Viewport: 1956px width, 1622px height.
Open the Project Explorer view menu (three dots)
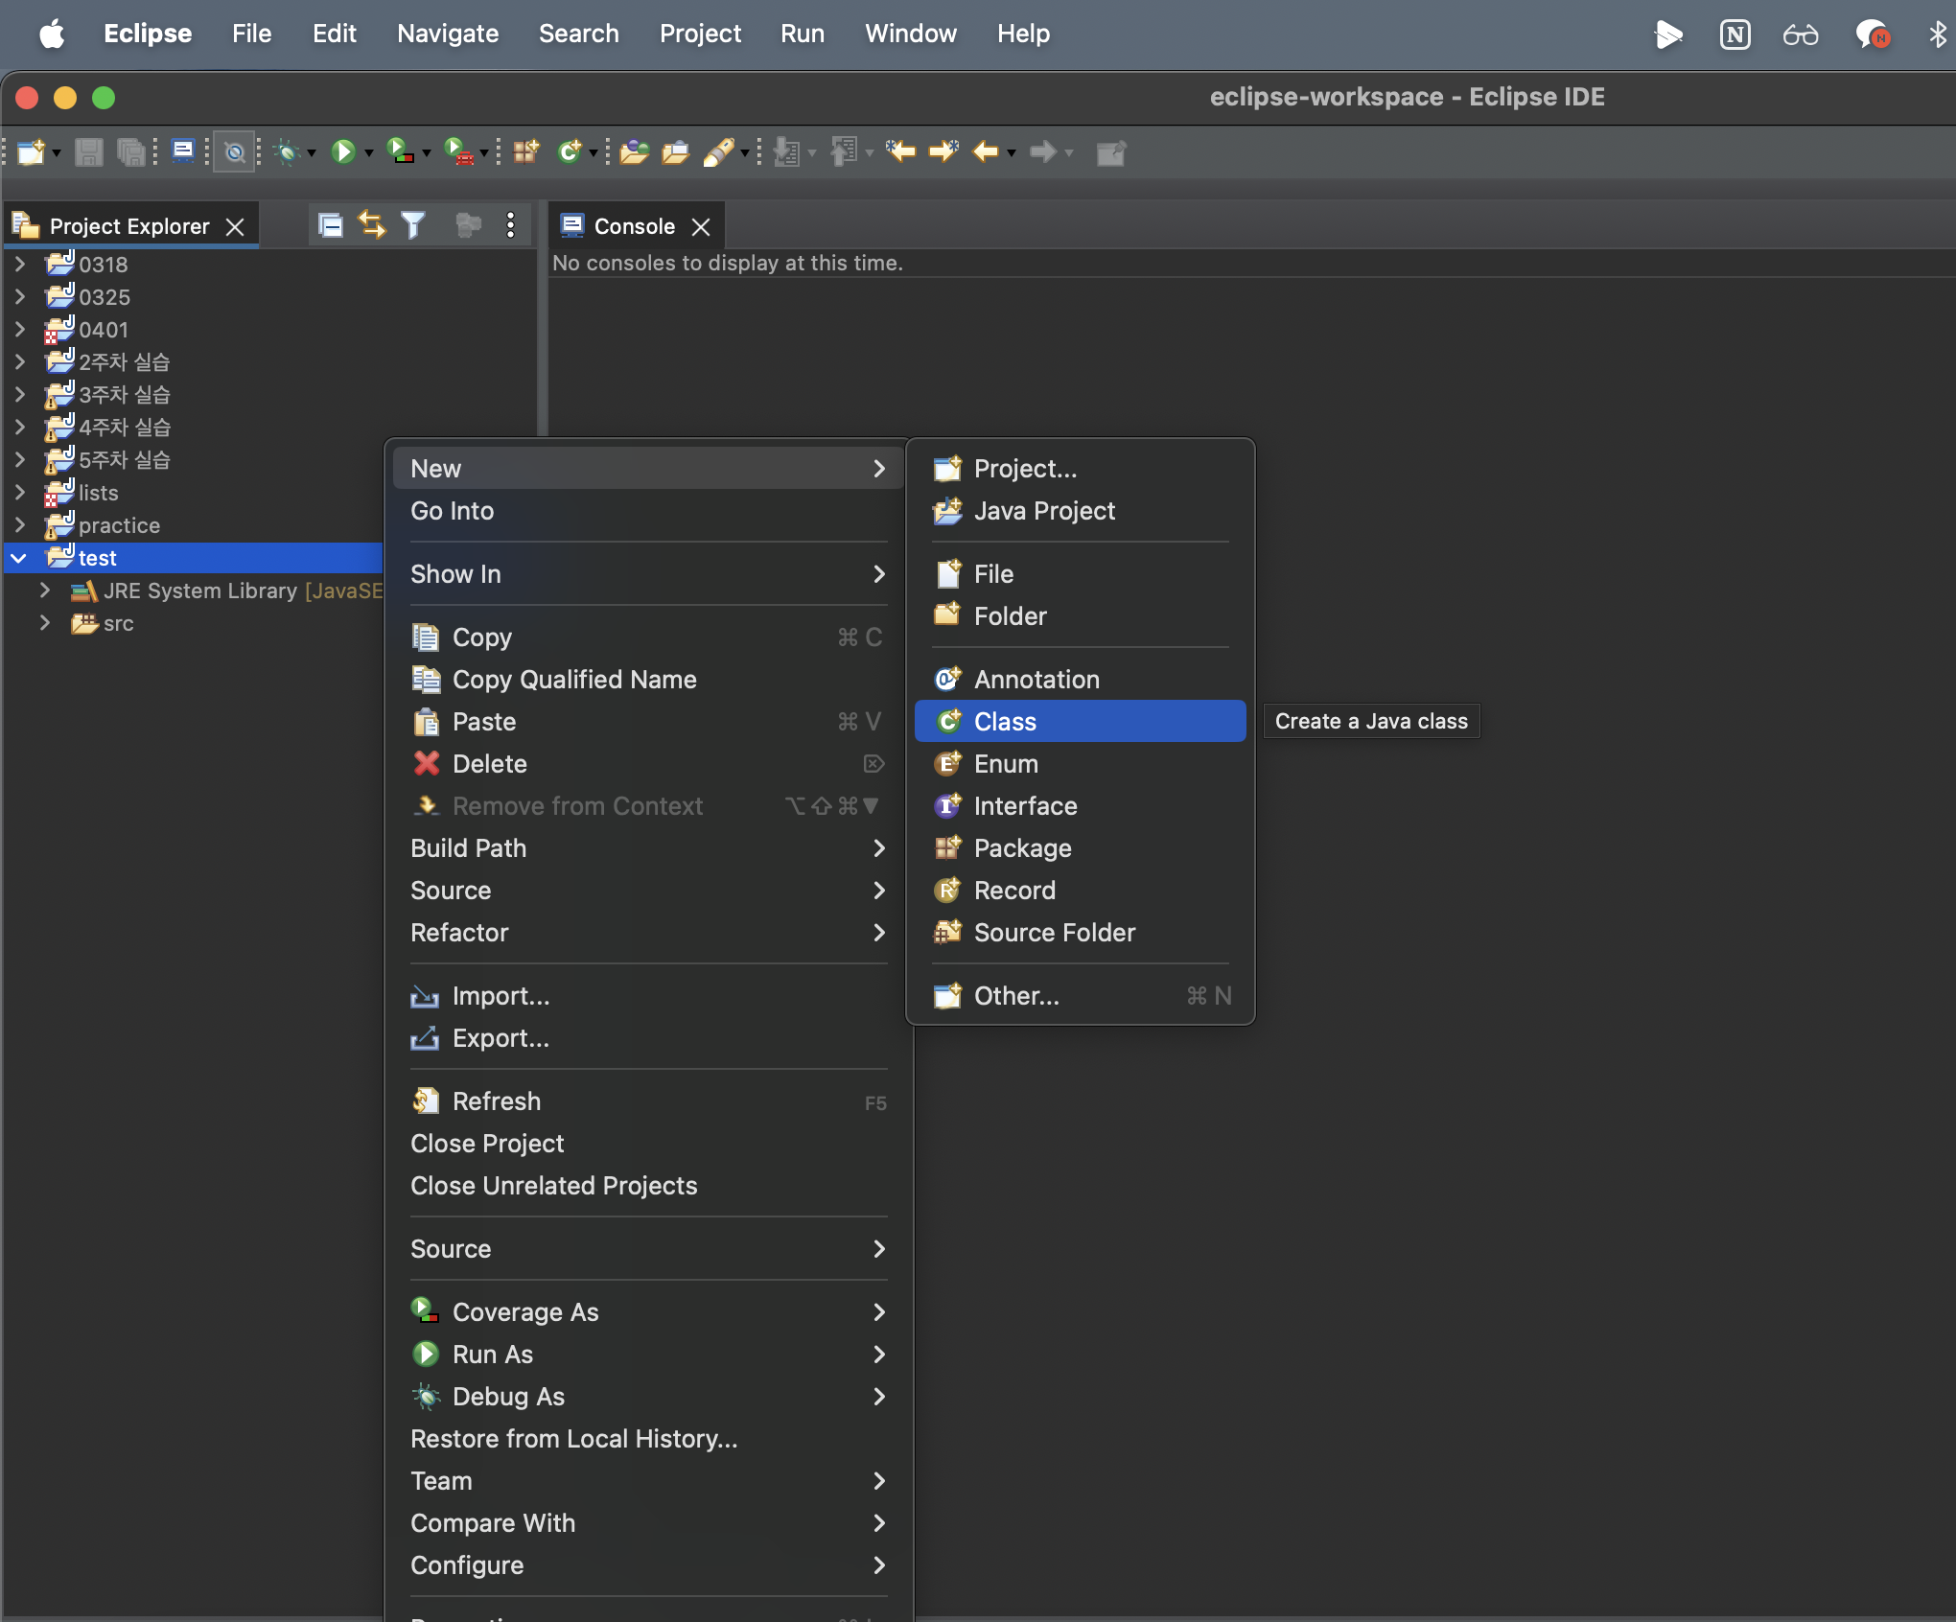tap(510, 225)
